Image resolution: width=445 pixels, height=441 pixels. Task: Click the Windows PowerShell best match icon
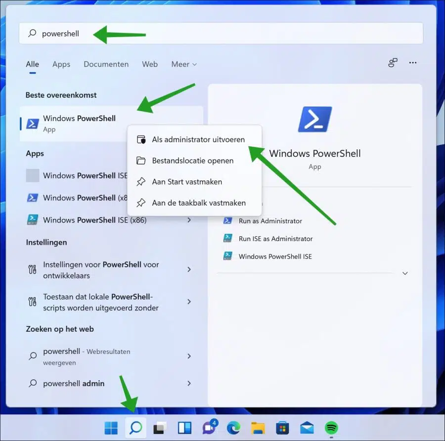pos(32,124)
